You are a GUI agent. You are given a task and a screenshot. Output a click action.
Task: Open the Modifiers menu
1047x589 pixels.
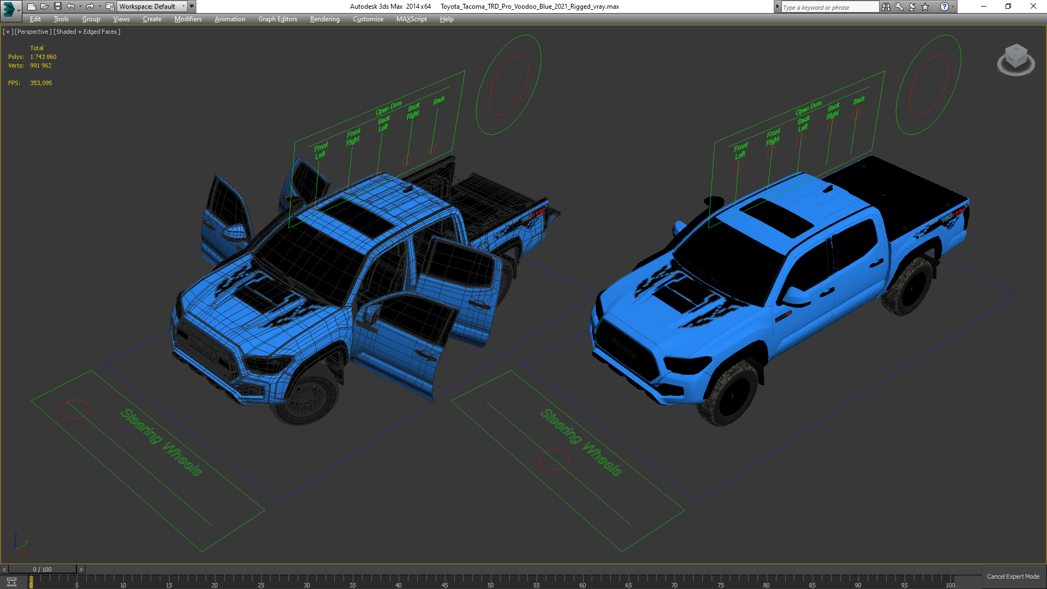click(x=188, y=19)
